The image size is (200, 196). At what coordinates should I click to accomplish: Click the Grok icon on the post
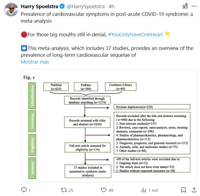[185, 6]
